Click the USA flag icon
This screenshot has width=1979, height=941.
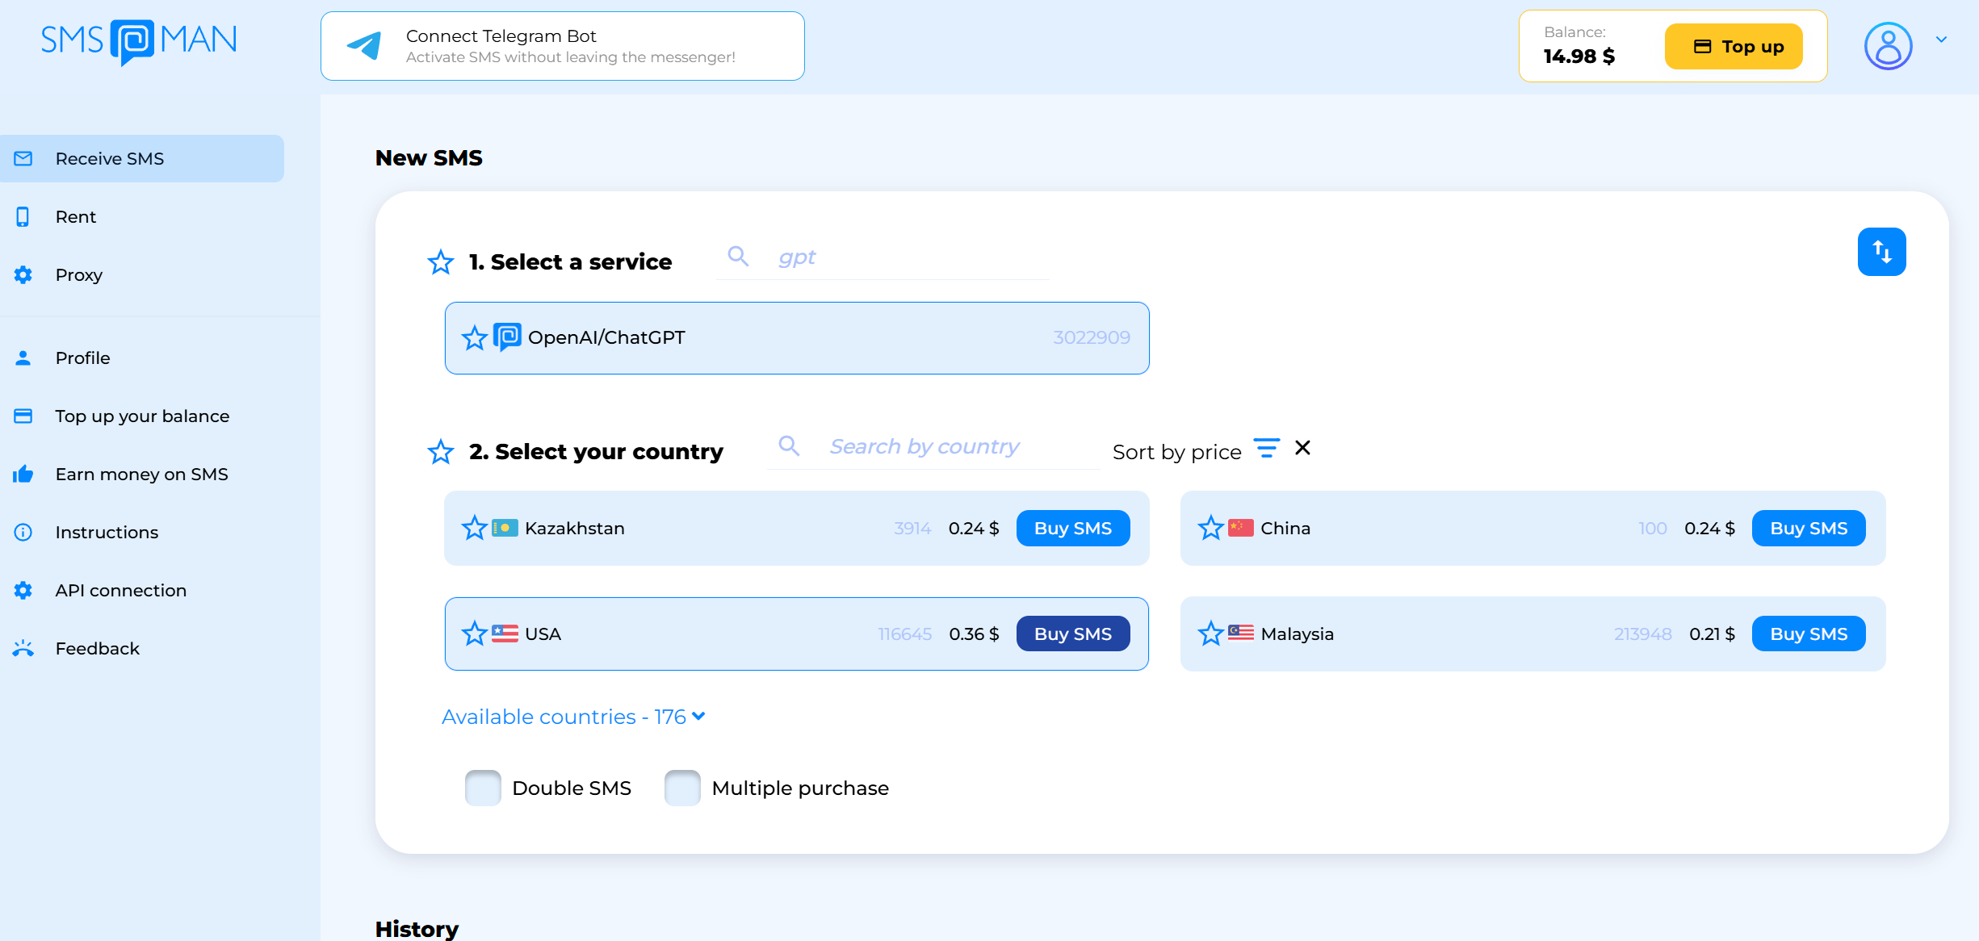point(505,634)
